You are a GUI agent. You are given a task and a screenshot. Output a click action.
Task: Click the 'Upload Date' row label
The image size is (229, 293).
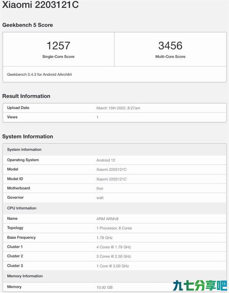pos(18,108)
